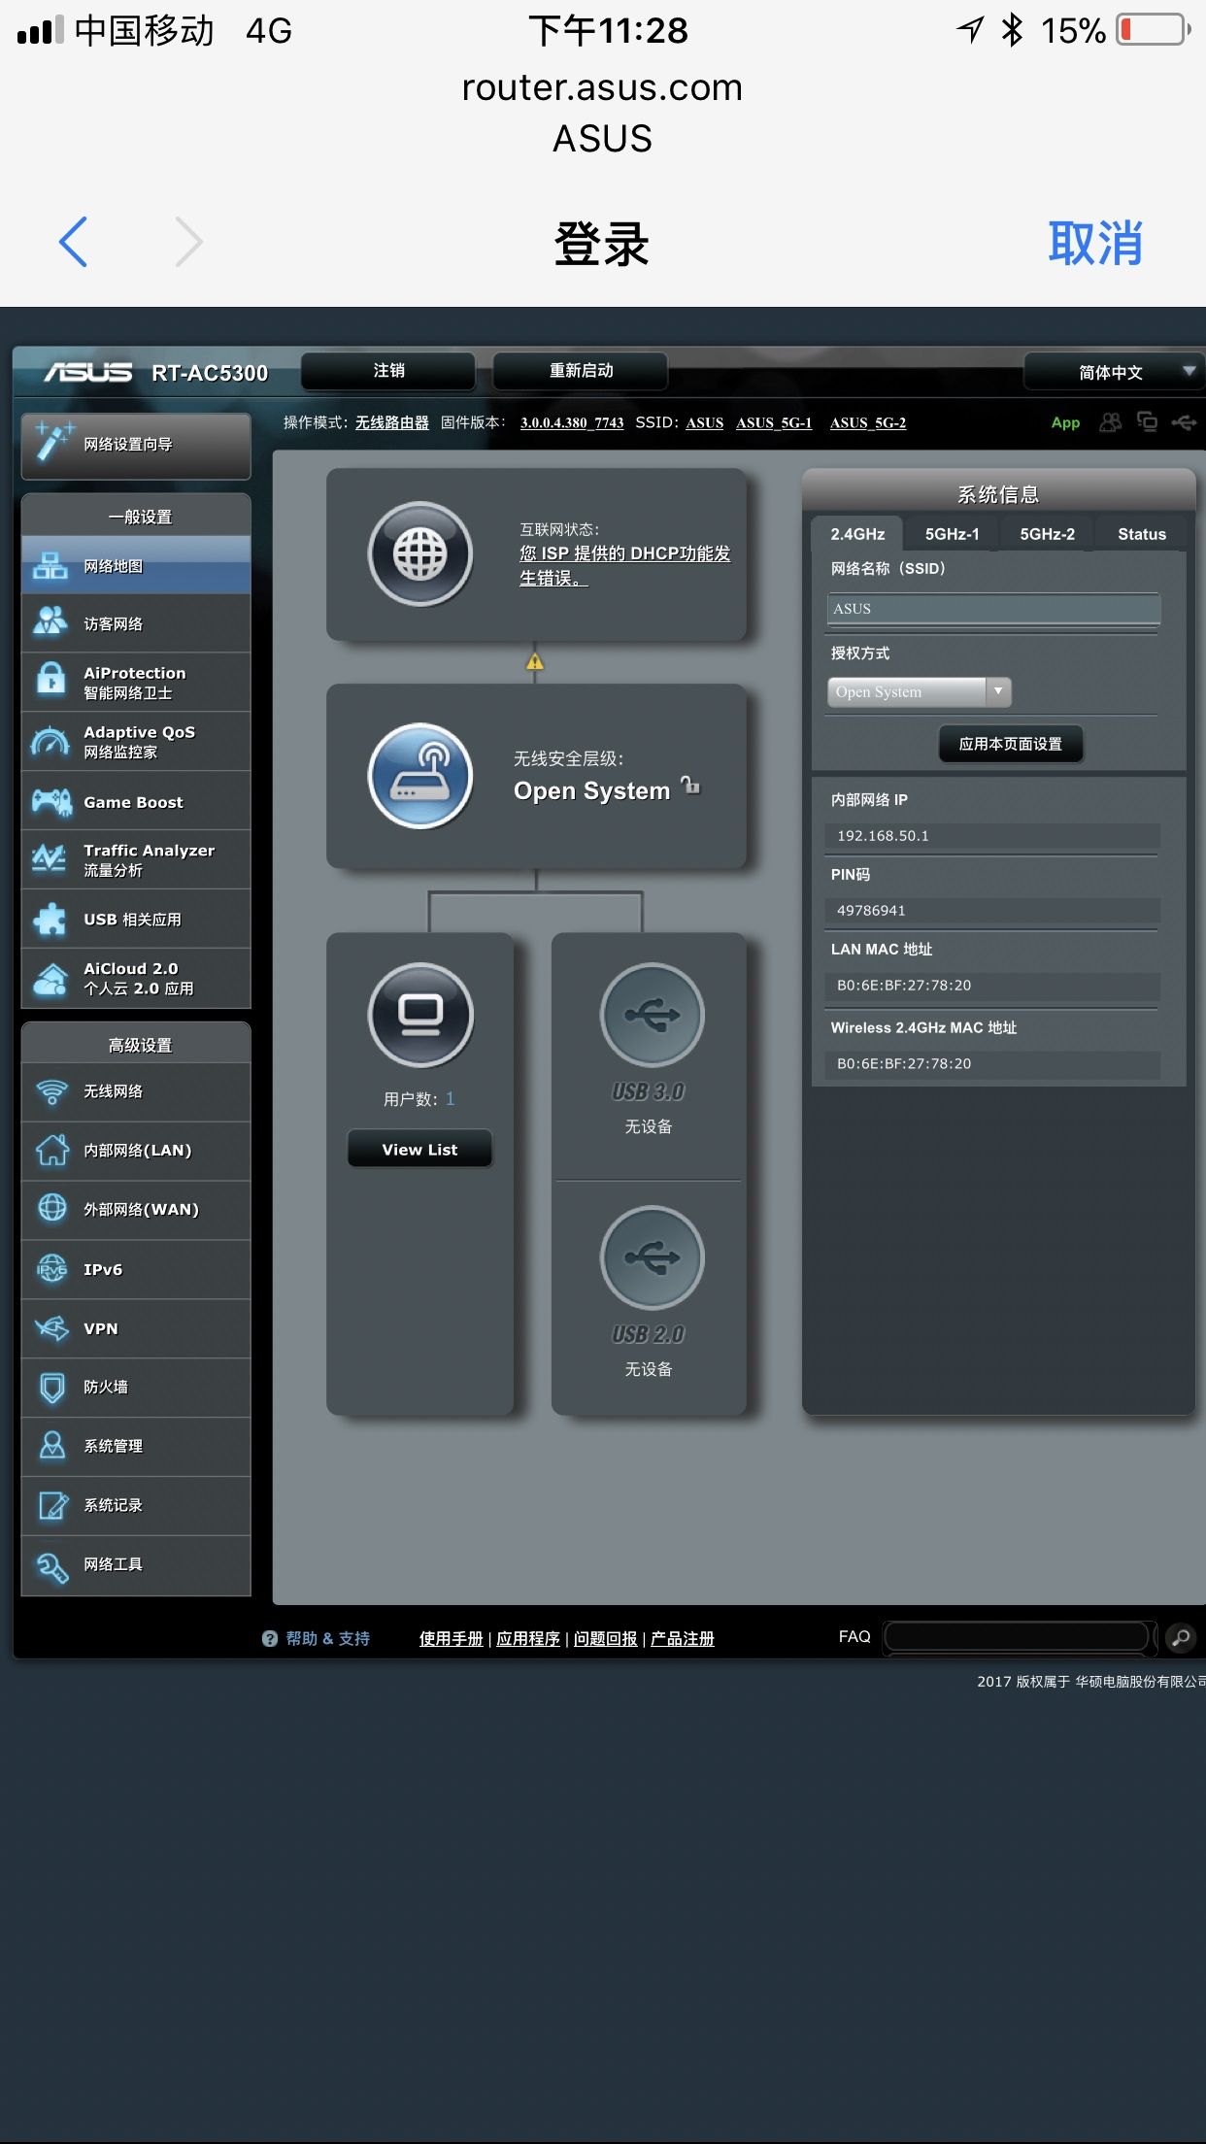Open the 产品注册 registration link
Viewport: 1206px width, 2144px height.
coord(682,1638)
